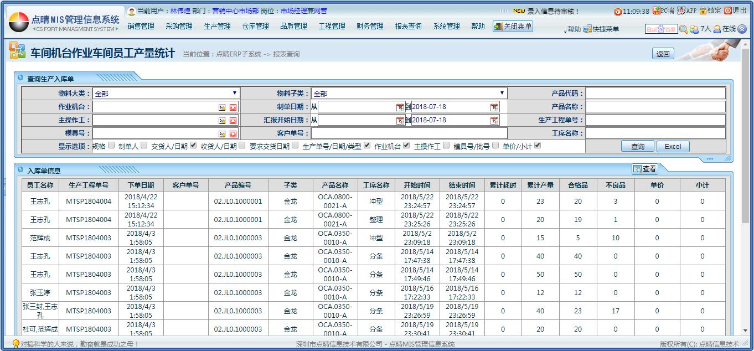Open calendar for 汇报开始日期 end date
Viewport: 754px width, 351px height.
coord(494,120)
